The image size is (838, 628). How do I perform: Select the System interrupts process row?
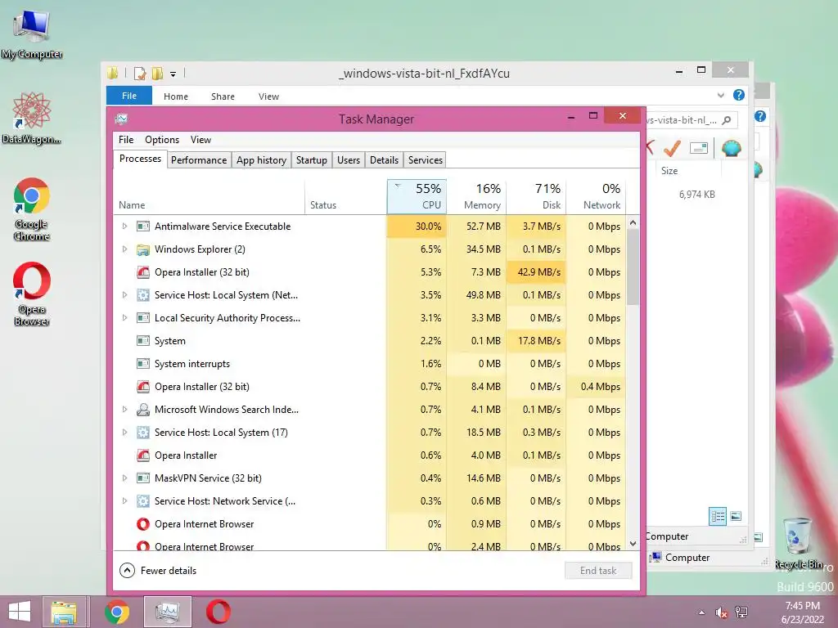(370, 364)
